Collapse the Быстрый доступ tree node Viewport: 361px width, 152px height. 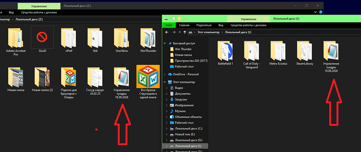coord(164,43)
